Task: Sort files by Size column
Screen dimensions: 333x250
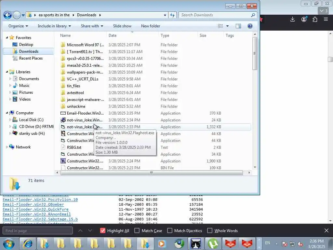Action: 210,35
